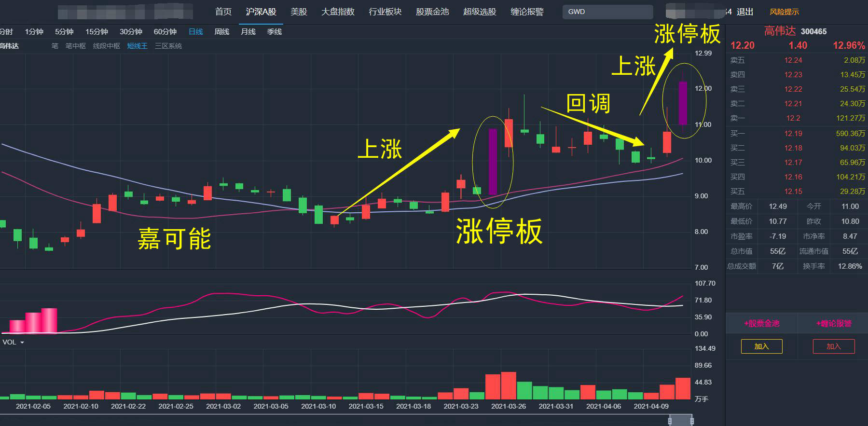This screenshot has width=868, height=426.
Task: Click the 买四 volume 104.21万
Action: click(x=850, y=177)
